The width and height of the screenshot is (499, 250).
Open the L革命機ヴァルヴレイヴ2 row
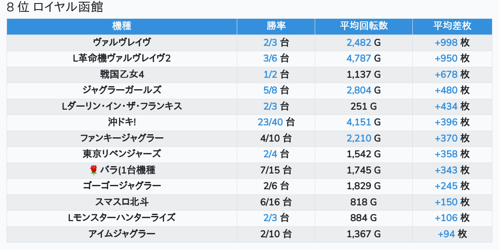coord(122,58)
